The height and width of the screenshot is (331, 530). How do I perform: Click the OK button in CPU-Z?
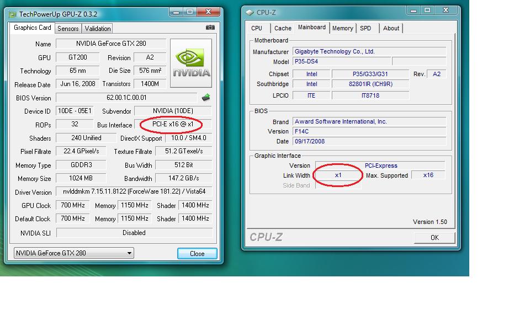point(434,237)
